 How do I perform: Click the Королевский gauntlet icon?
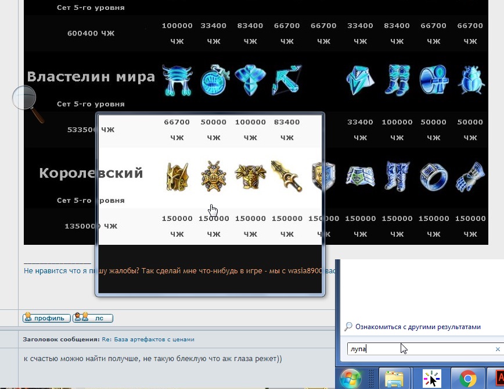(470, 176)
